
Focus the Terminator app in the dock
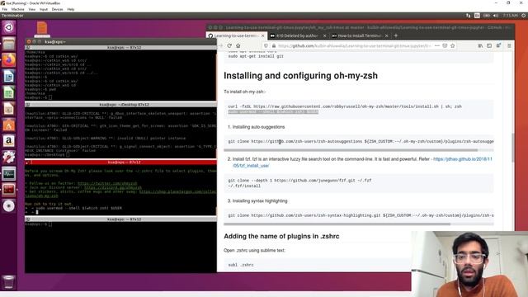pos(8,190)
